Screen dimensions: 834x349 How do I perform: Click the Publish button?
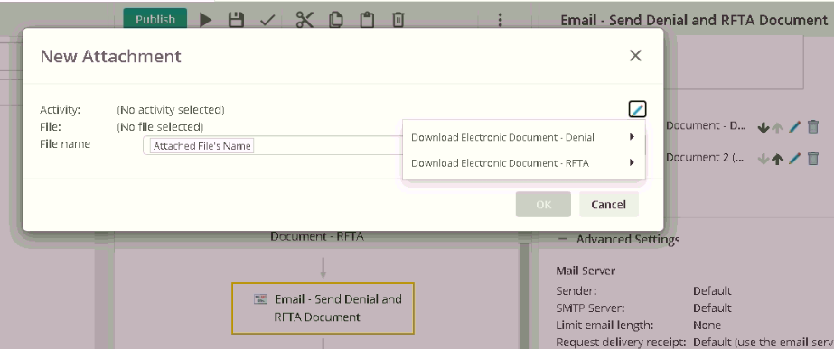tap(155, 19)
